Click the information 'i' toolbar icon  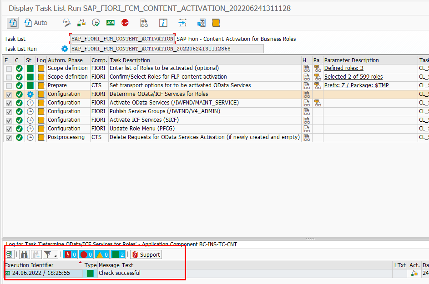point(163,23)
